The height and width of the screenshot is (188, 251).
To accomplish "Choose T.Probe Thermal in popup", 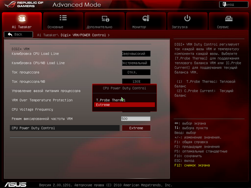I will pyautogui.click(x=111, y=100).
